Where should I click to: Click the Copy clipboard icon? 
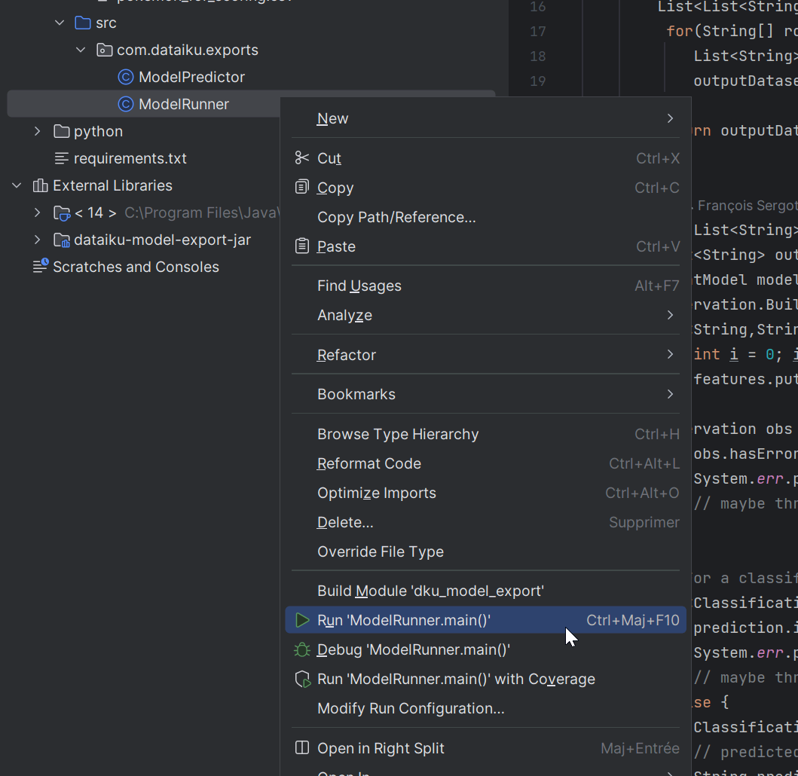[x=302, y=188]
